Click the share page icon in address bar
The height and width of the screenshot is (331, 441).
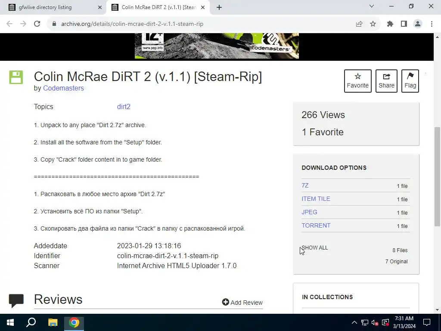tap(359, 24)
